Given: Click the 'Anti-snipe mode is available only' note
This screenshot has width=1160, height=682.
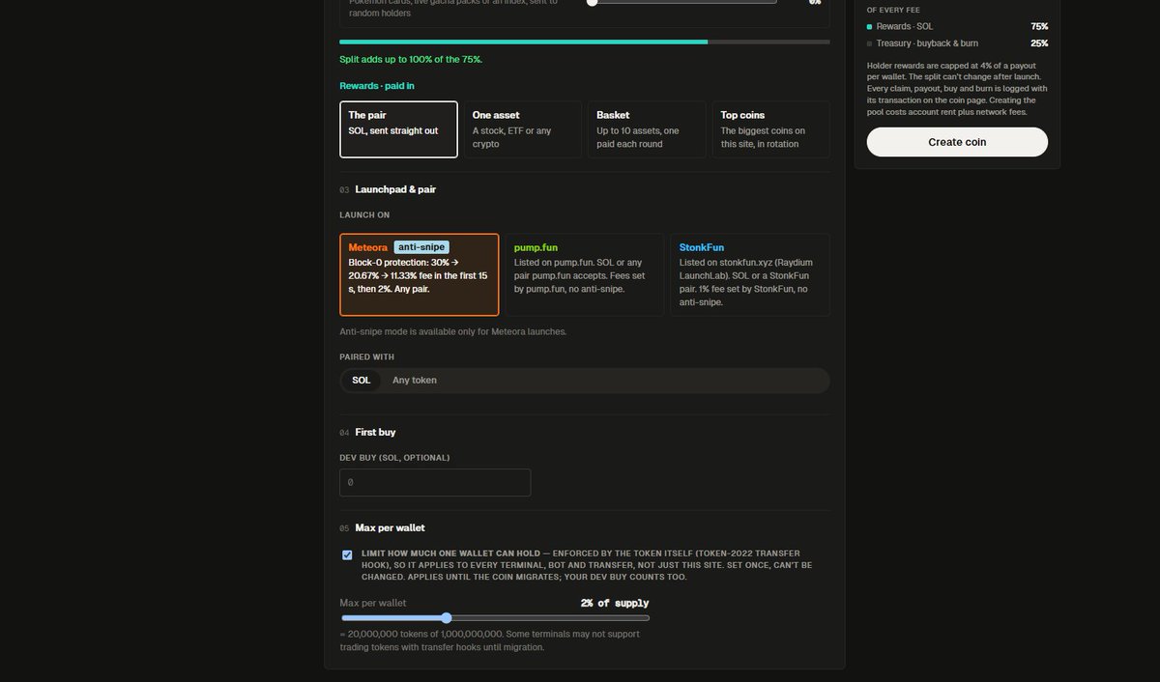Looking at the screenshot, I should pyautogui.click(x=453, y=332).
